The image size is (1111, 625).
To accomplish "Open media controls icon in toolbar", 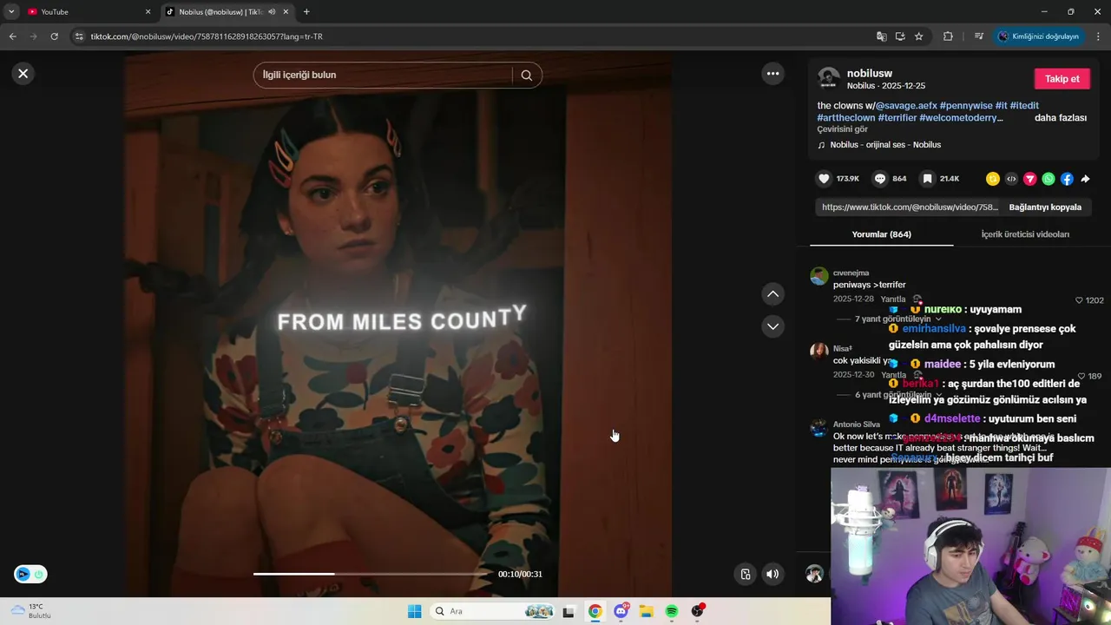I will [x=978, y=36].
